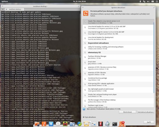This screenshot has width=159, height=127.
Task: Select the extension of GTK+ libraries (common files) row
Action: click(x=118, y=68)
